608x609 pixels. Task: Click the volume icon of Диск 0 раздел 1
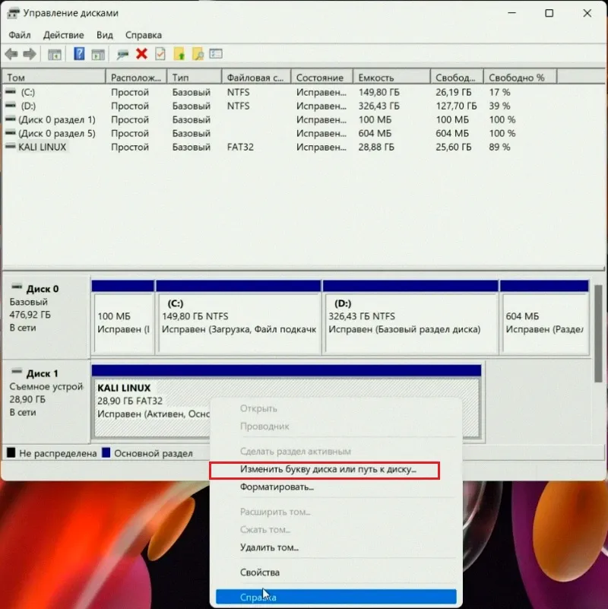pos(11,119)
